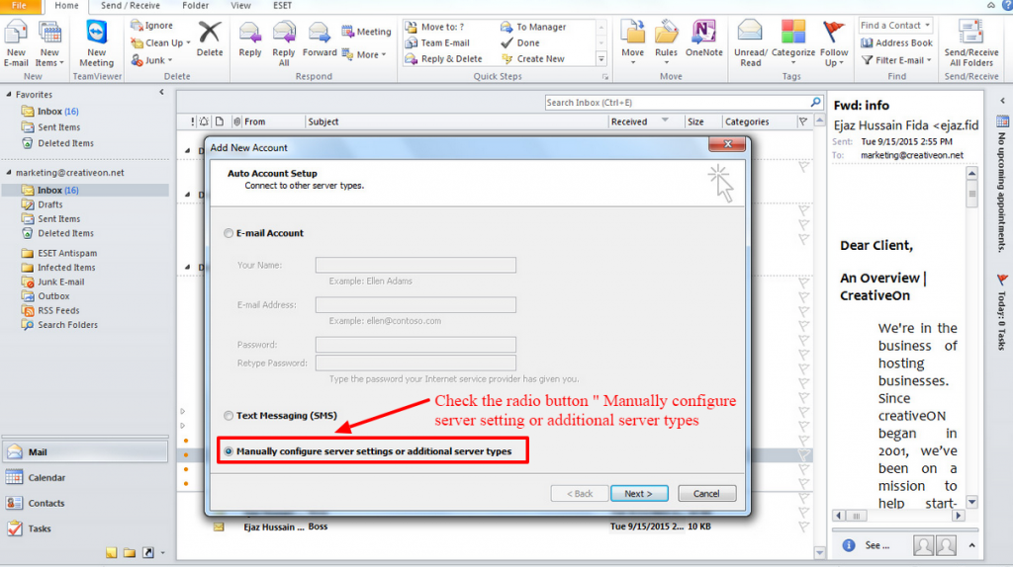The height and width of the screenshot is (567, 1013).
Task: Open the ESET ribbon tab
Action: (282, 6)
